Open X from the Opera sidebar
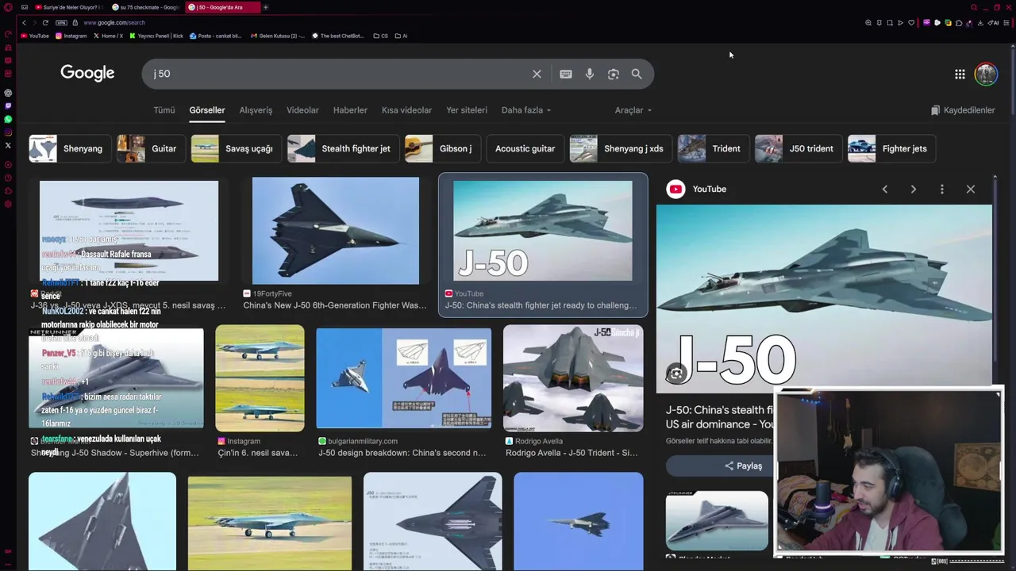Viewport: 1016px width, 571px height. pyautogui.click(x=8, y=145)
